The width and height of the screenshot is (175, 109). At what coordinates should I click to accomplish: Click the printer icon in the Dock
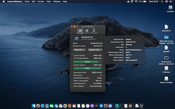click(137, 106)
